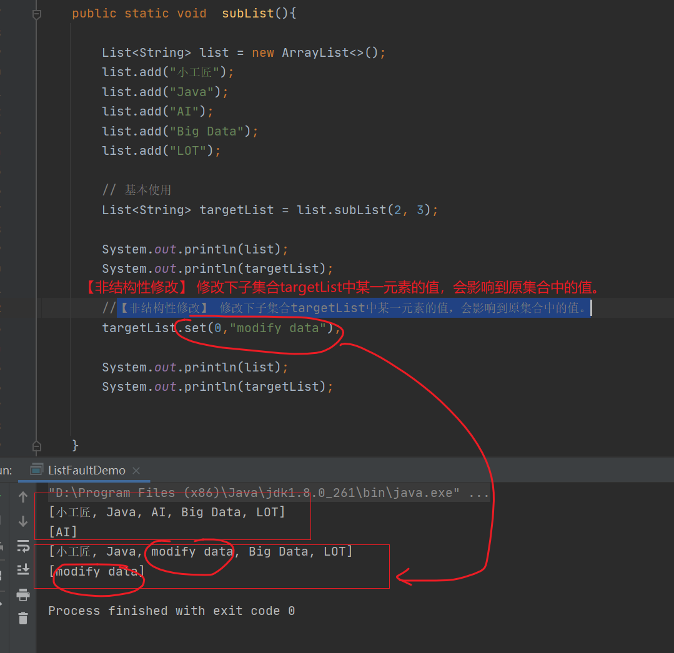Click console line containing 'modify data, Big Data'
Viewport: 674px width, 653px height.
tap(201, 552)
